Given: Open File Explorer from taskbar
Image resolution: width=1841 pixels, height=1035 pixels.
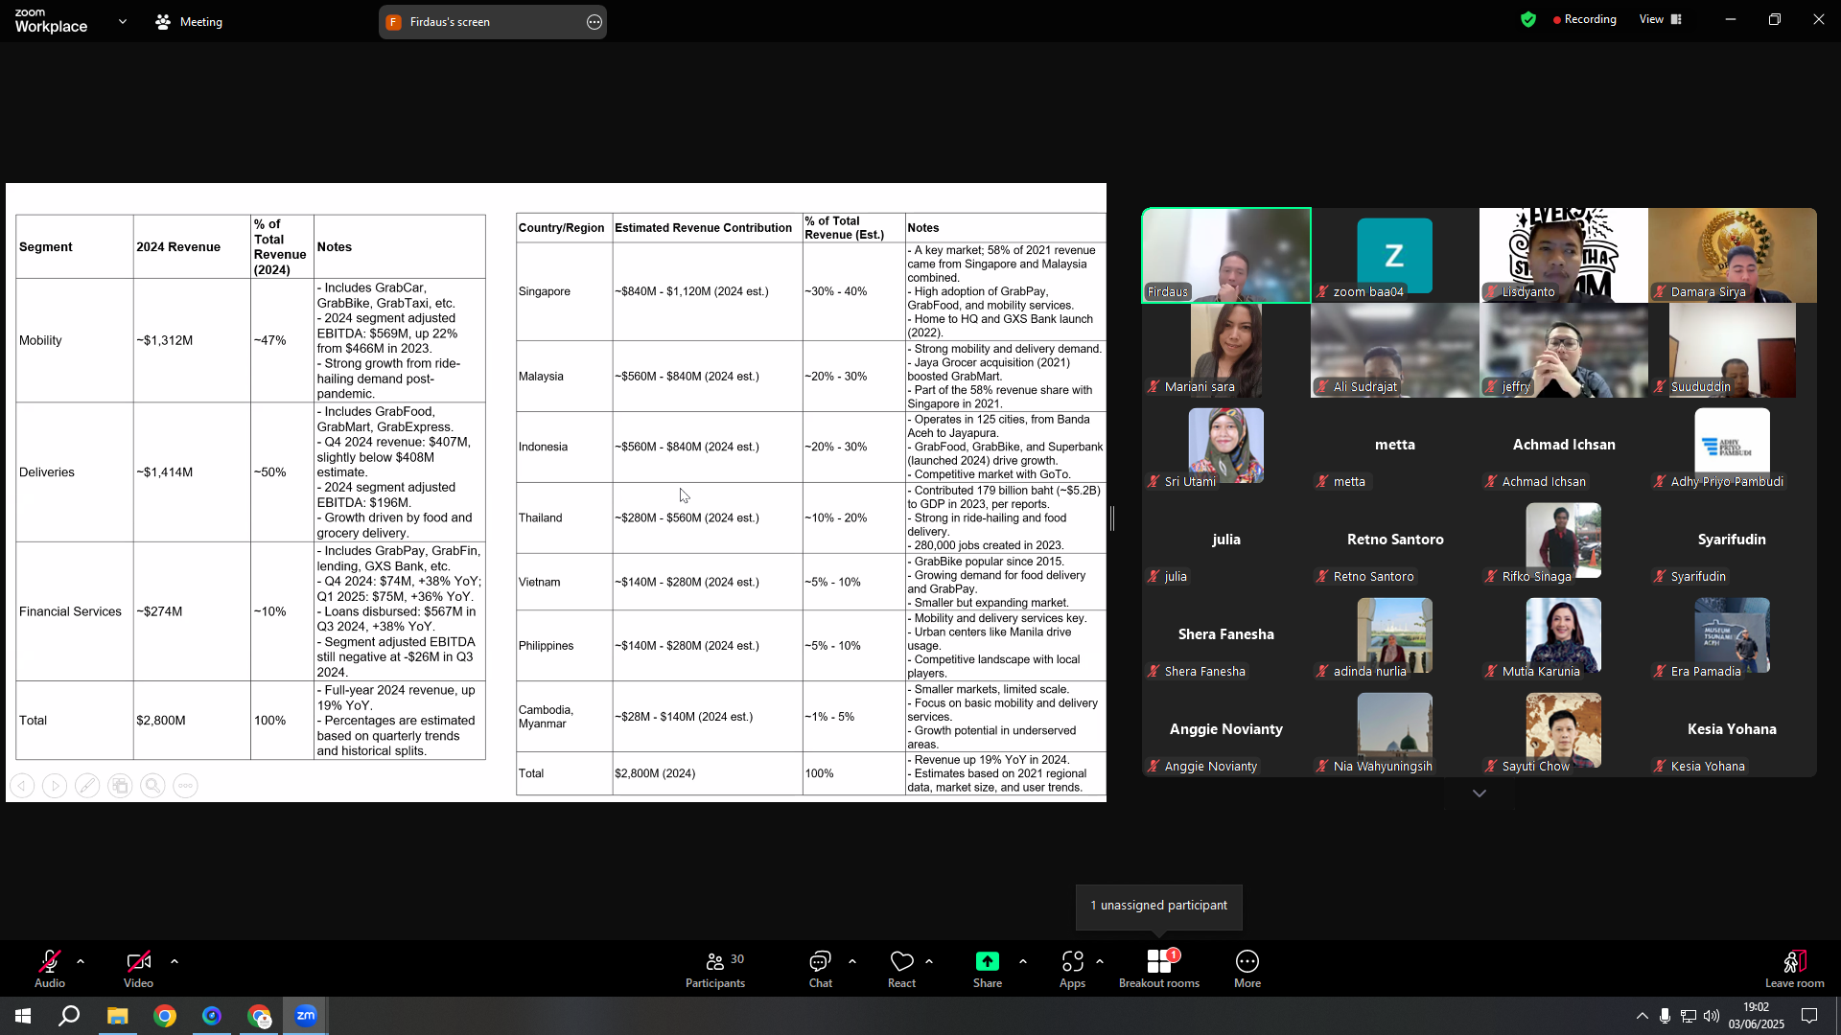Looking at the screenshot, I should point(117,1016).
